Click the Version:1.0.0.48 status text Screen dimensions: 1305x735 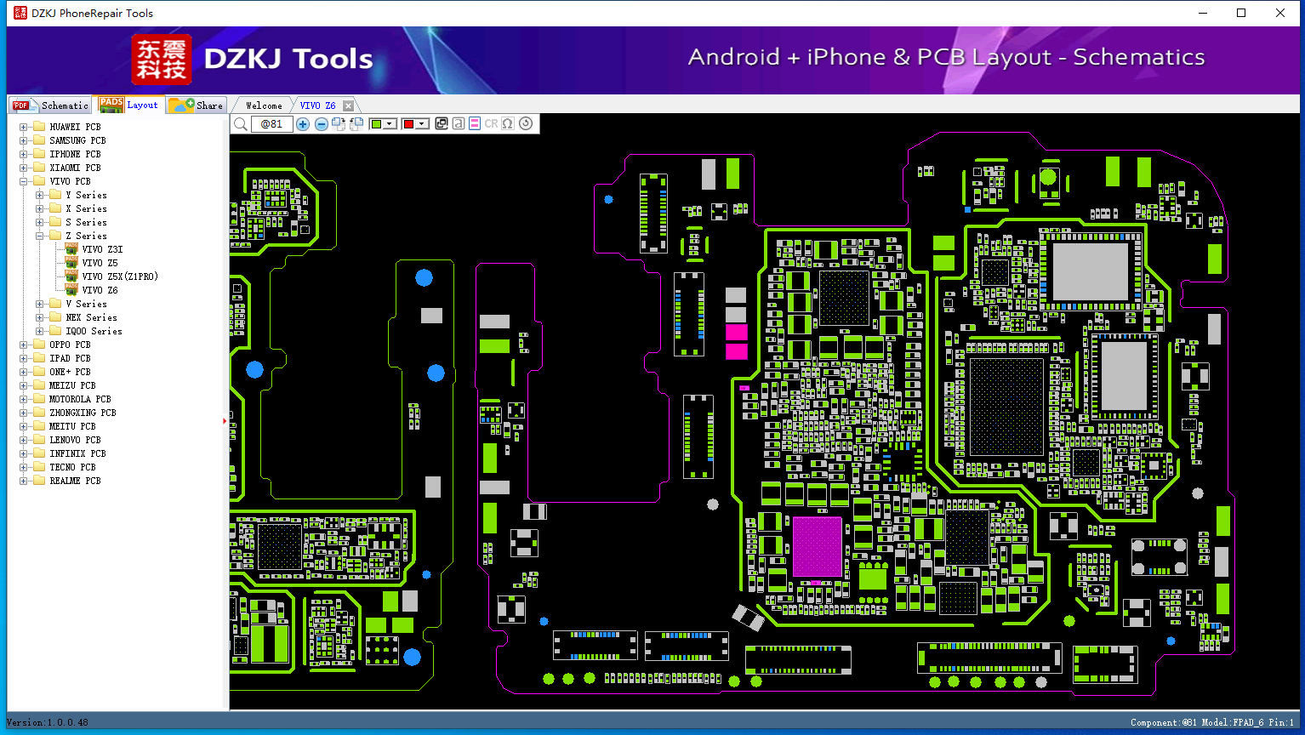tap(48, 722)
